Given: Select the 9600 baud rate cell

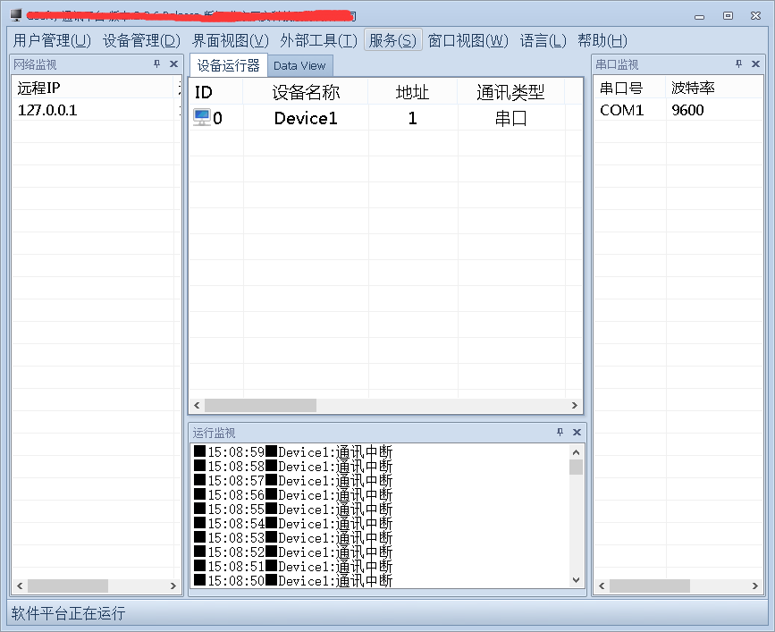Looking at the screenshot, I should pos(714,110).
